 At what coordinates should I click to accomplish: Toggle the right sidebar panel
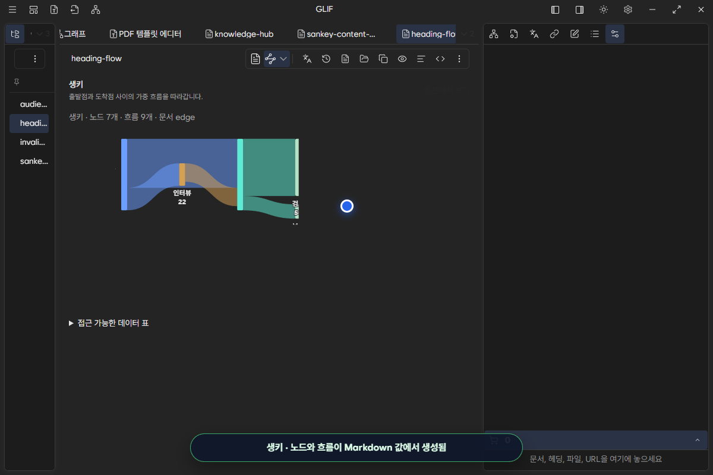point(579,9)
